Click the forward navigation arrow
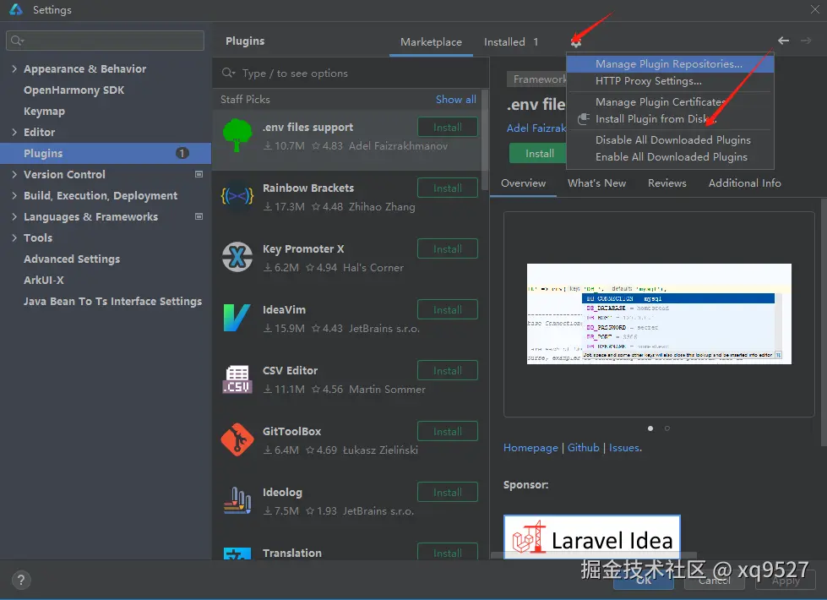Viewport: 827px width, 600px height. pos(806,41)
